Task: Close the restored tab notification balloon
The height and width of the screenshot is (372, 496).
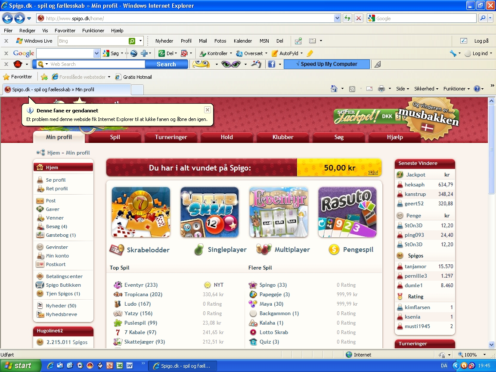Action: point(207,110)
